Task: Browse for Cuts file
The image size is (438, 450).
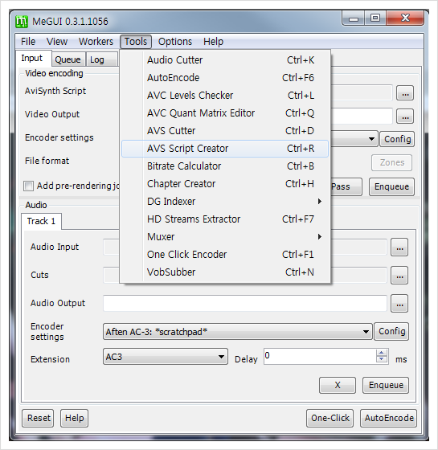Action: pyautogui.click(x=399, y=275)
